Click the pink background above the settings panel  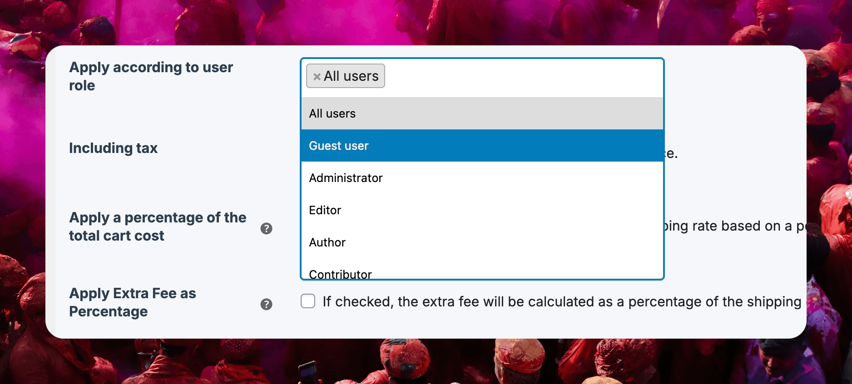(426, 22)
